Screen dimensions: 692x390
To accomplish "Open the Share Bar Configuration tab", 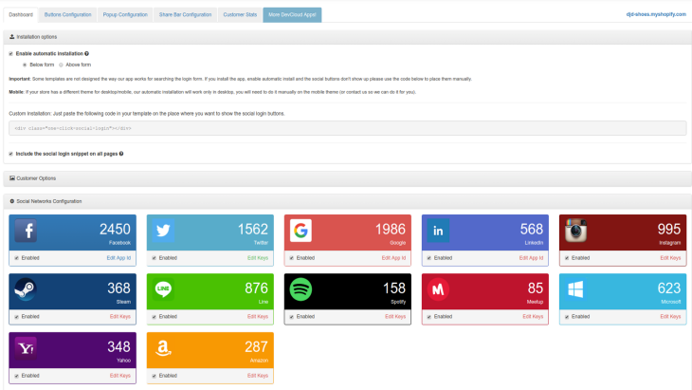I will coord(186,15).
